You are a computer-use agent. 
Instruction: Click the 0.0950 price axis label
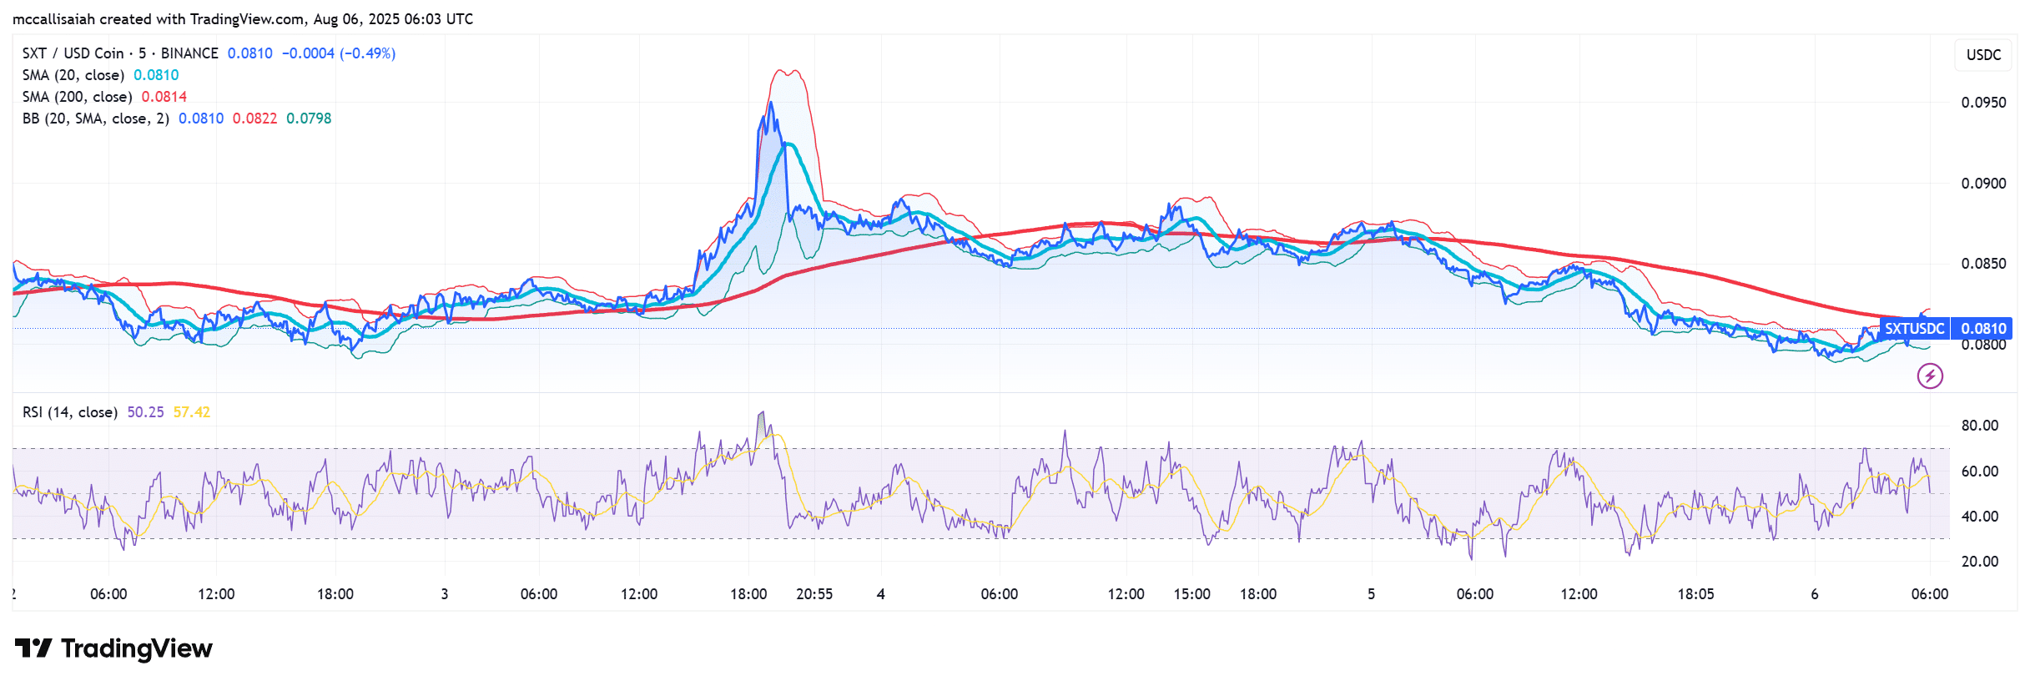pyautogui.click(x=1983, y=103)
